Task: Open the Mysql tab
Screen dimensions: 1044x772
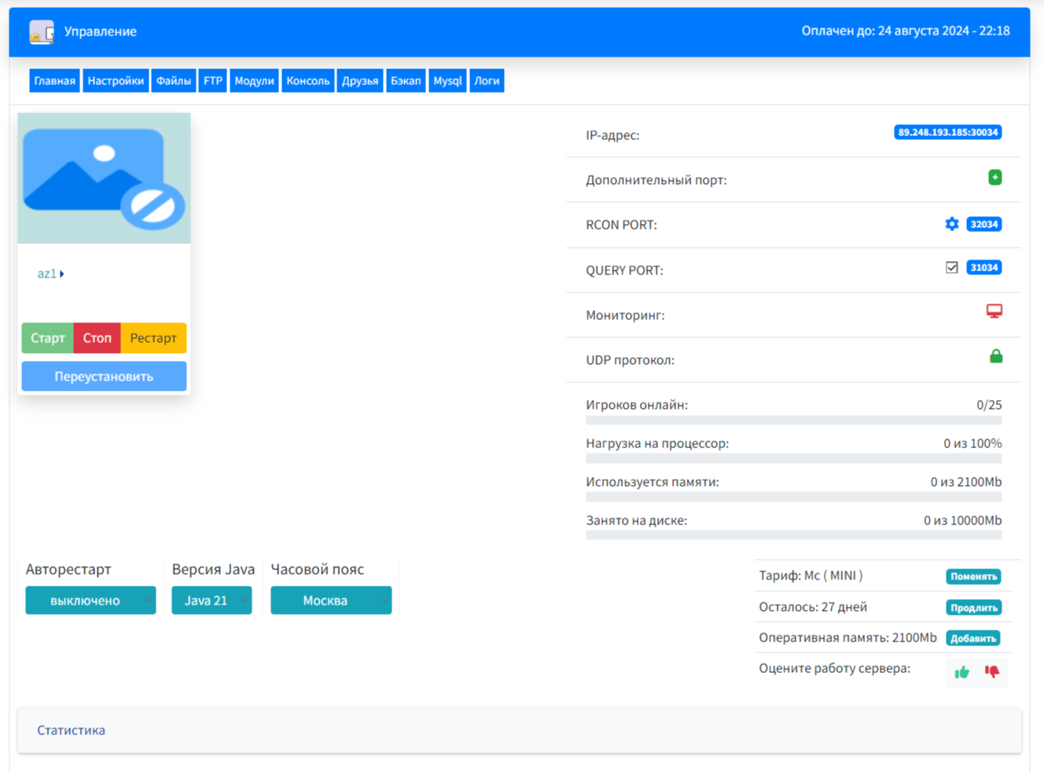Action: pyautogui.click(x=447, y=81)
